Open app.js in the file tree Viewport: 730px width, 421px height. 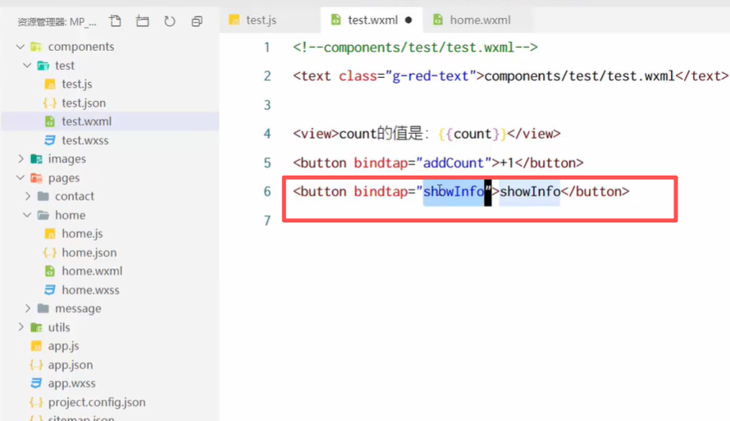[x=63, y=346]
